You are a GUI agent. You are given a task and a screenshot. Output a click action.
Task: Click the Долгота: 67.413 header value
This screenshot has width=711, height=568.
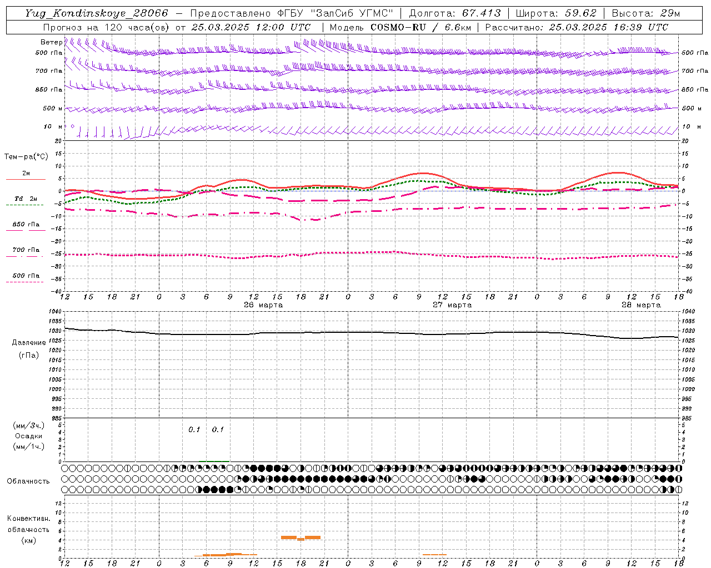455,13
